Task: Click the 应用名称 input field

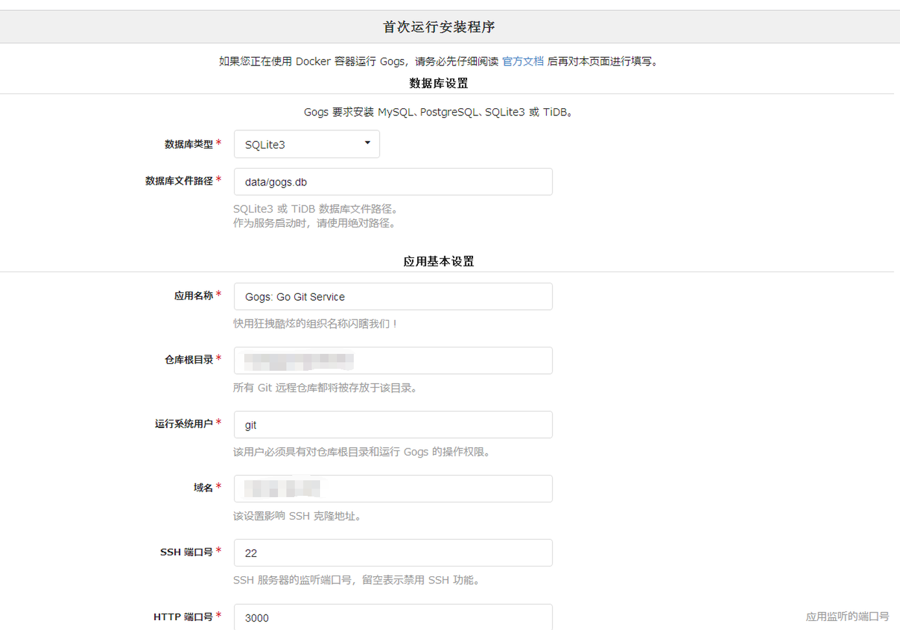Action: pyautogui.click(x=393, y=296)
